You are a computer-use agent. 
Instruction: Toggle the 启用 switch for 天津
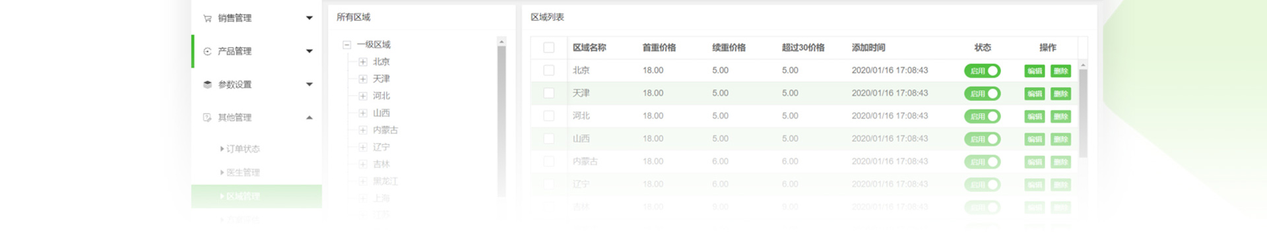982,94
